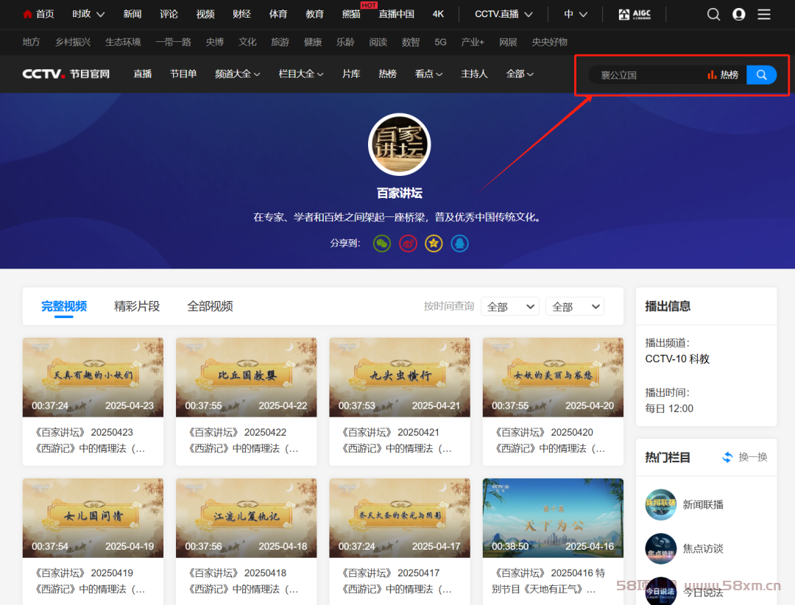795x605 pixels.
Task: Open the first 全部 time filter dropdown
Action: click(x=509, y=307)
